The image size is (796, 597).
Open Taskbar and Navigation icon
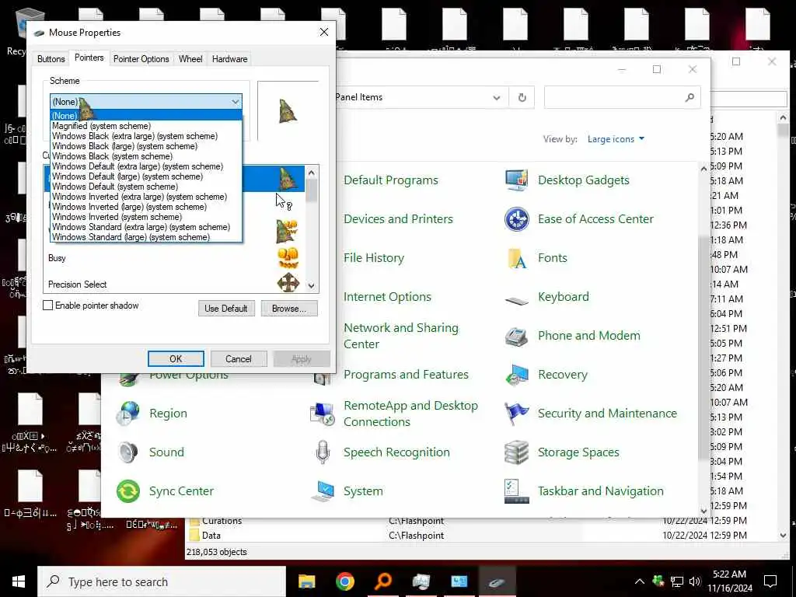pos(517,491)
